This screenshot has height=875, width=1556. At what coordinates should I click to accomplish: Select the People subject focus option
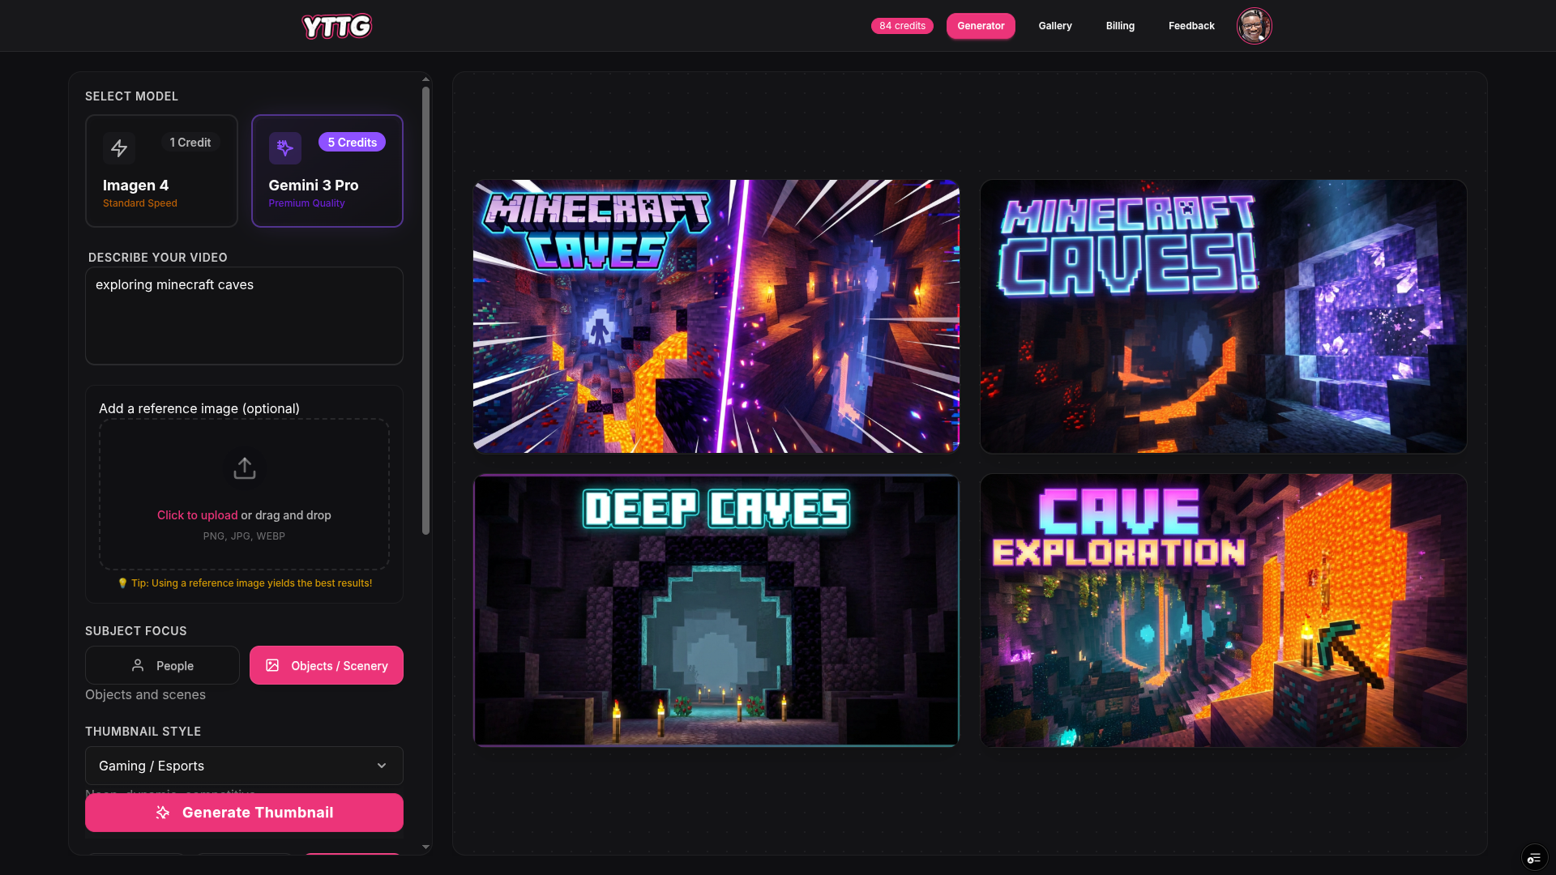pyautogui.click(x=161, y=665)
